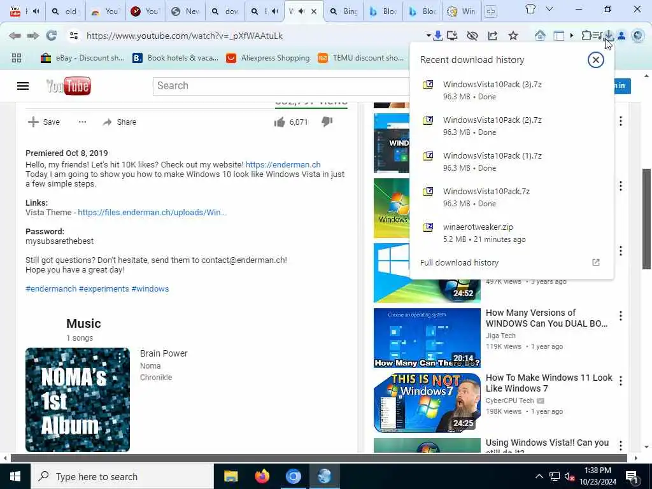Open the media controls music-list icon

(597, 36)
